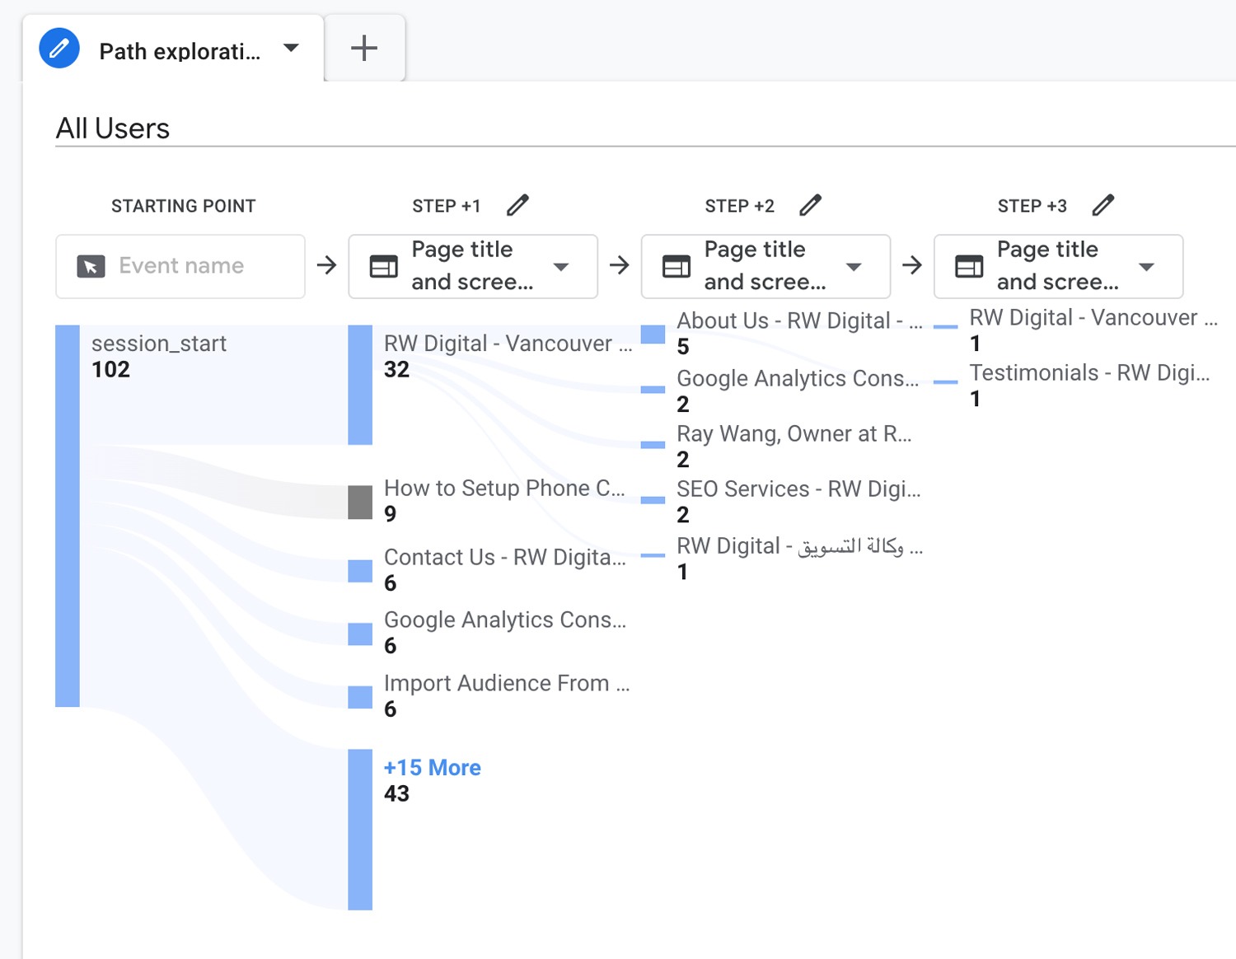Select the Contact Us - RW Digital node
Viewport: 1236px width, 959px height.
click(359, 570)
